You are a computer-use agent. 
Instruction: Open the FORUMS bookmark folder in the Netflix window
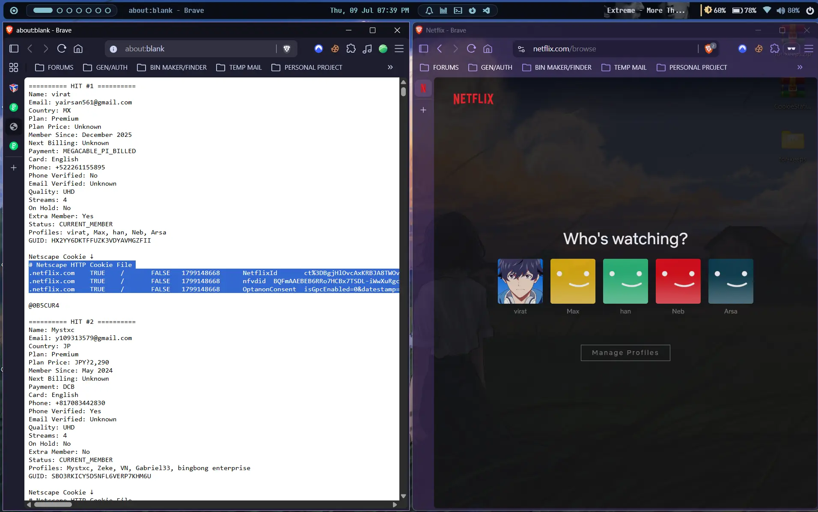[439, 67]
